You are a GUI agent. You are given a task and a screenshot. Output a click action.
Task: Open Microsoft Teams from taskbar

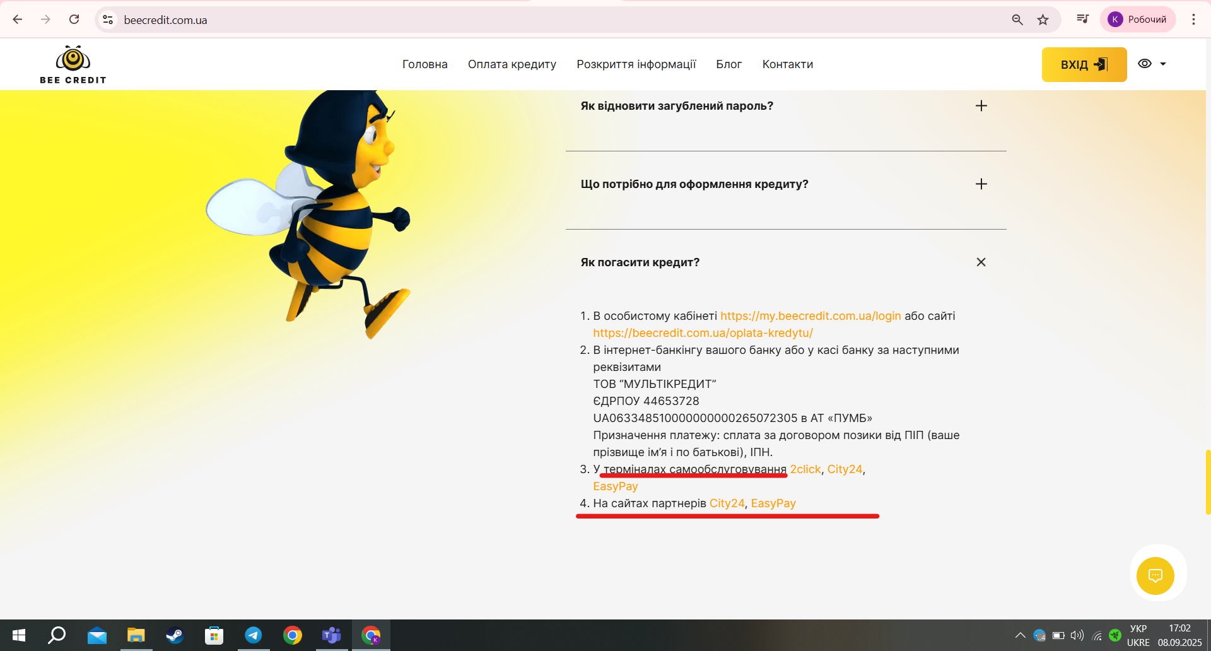332,635
